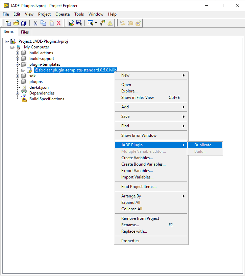
Task: Open the Project menu
Action: point(44,14)
